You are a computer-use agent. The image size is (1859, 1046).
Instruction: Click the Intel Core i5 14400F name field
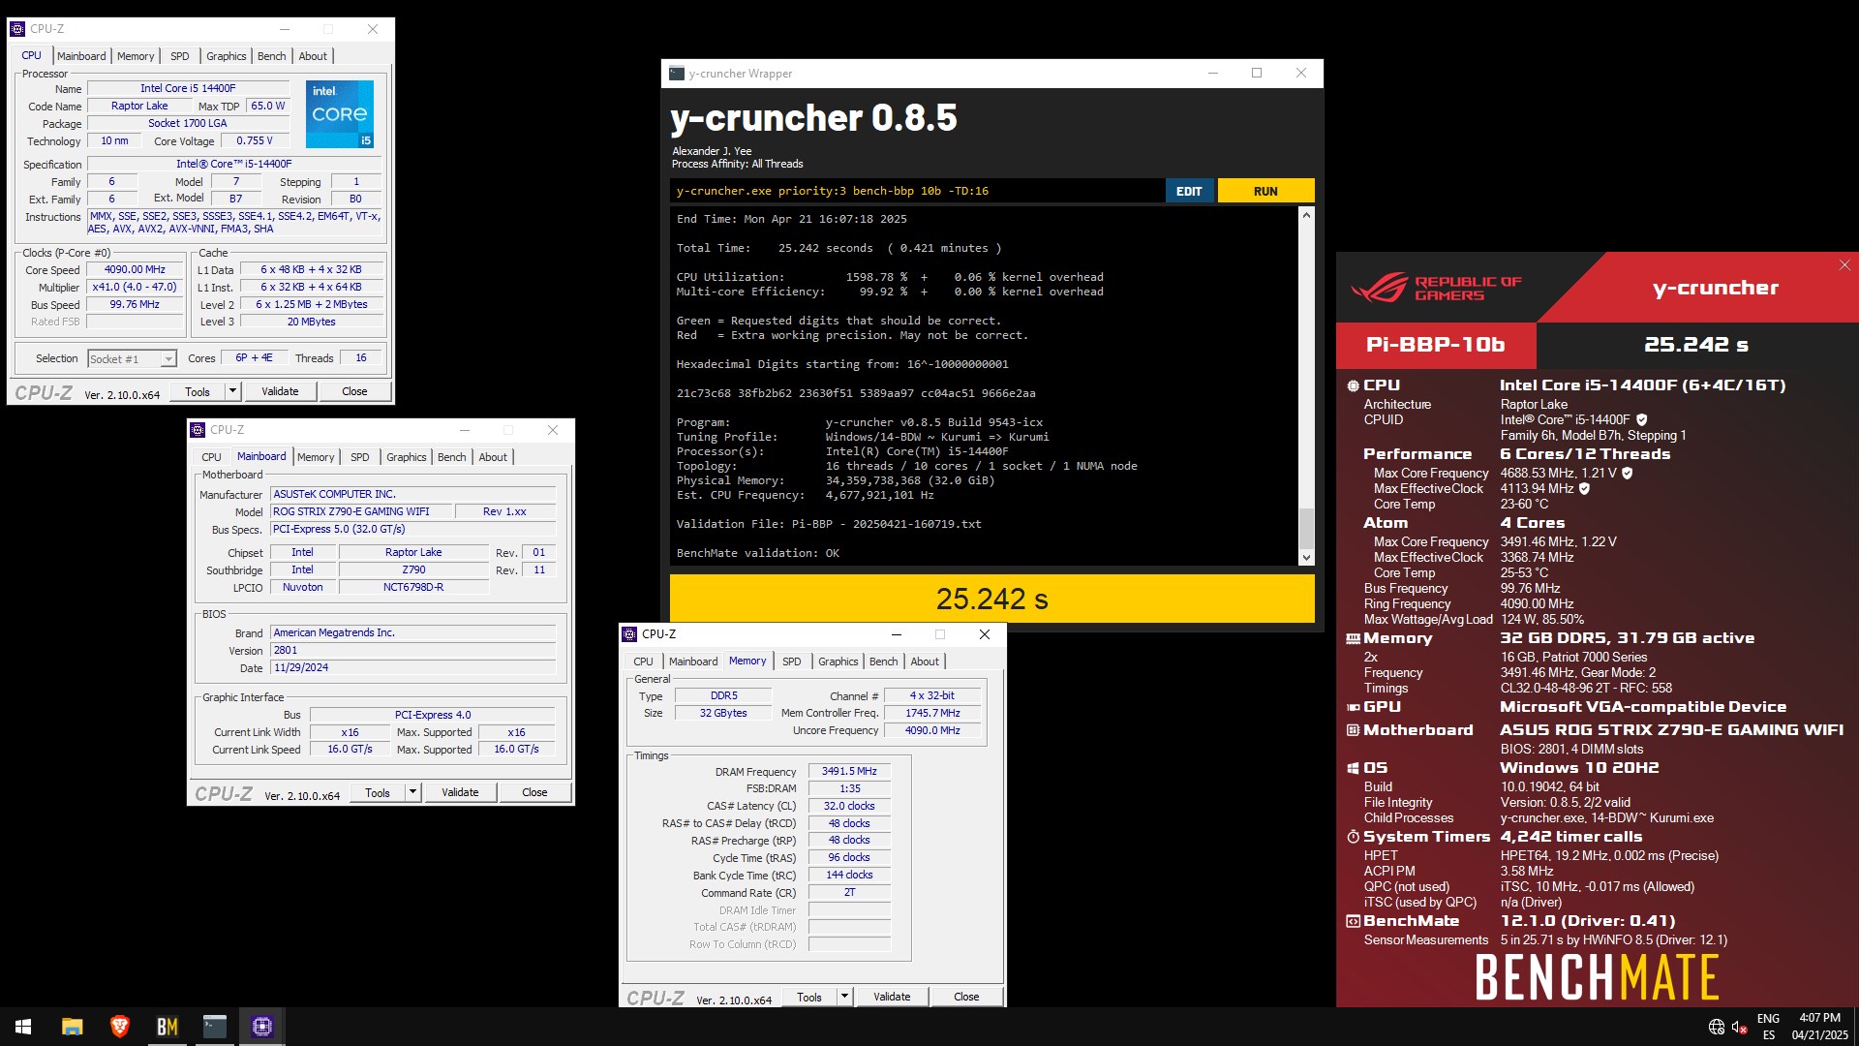tap(188, 88)
